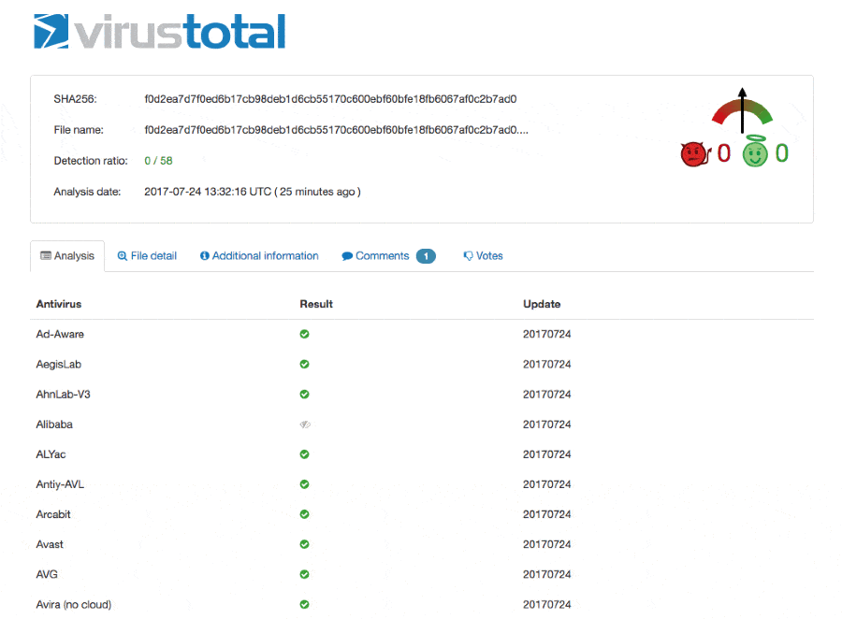This screenshot has height=619, width=842.
Task: Click the green check icon for AVG
Action: pos(304,574)
